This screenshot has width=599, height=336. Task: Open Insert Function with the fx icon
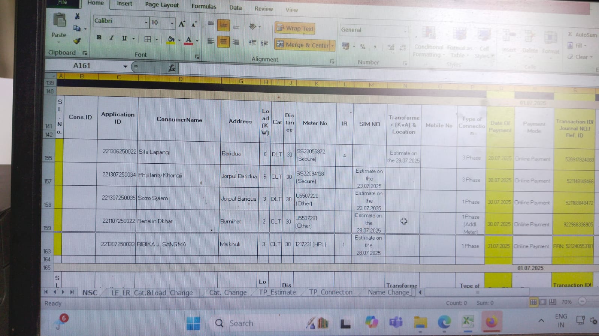(172, 68)
